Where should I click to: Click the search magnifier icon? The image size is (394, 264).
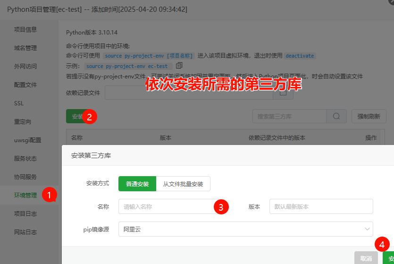click(x=336, y=116)
